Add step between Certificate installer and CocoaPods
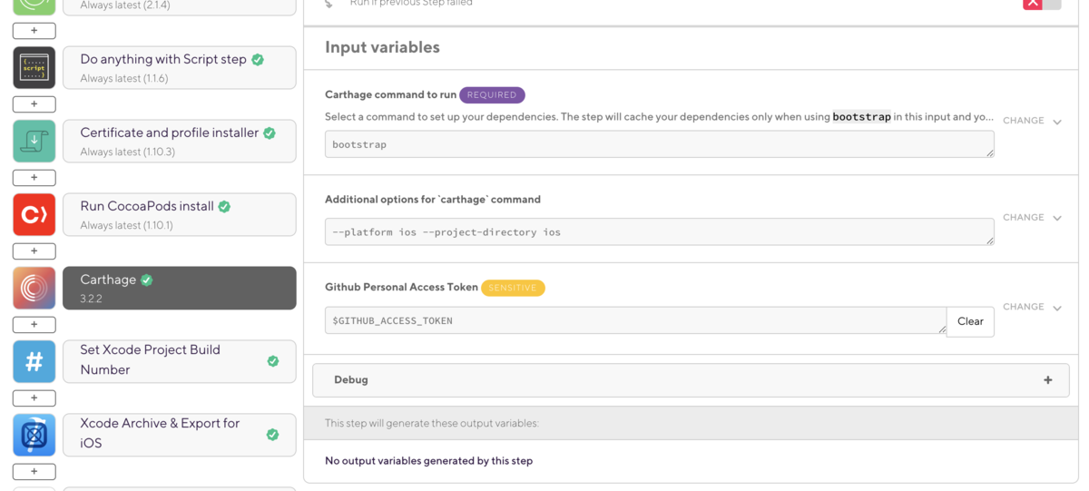Image resolution: width=1089 pixels, height=491 pixels. [x=34, y=178]
